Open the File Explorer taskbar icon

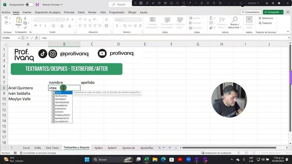pyautogui.click(x=155, y=159)
